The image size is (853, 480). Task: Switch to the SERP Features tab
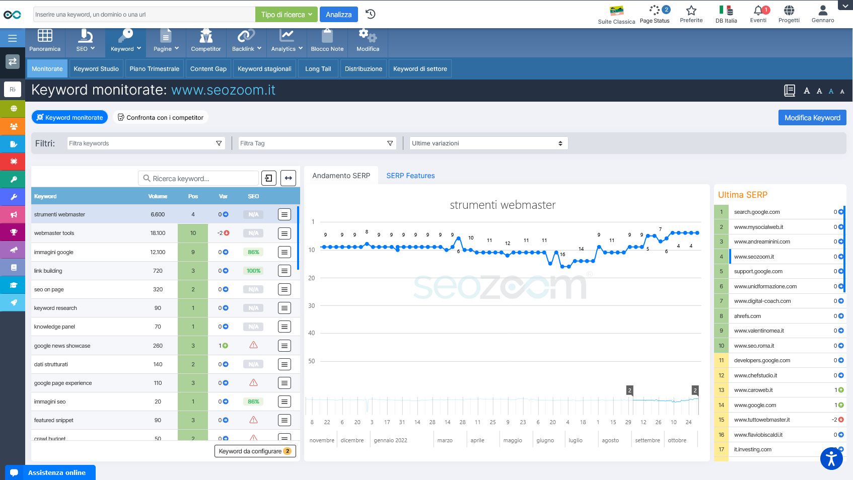[410, 175]
